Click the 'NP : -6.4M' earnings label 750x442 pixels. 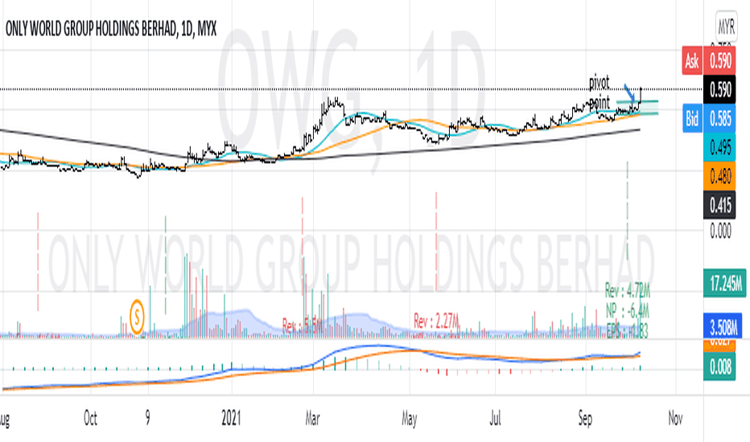627,310
